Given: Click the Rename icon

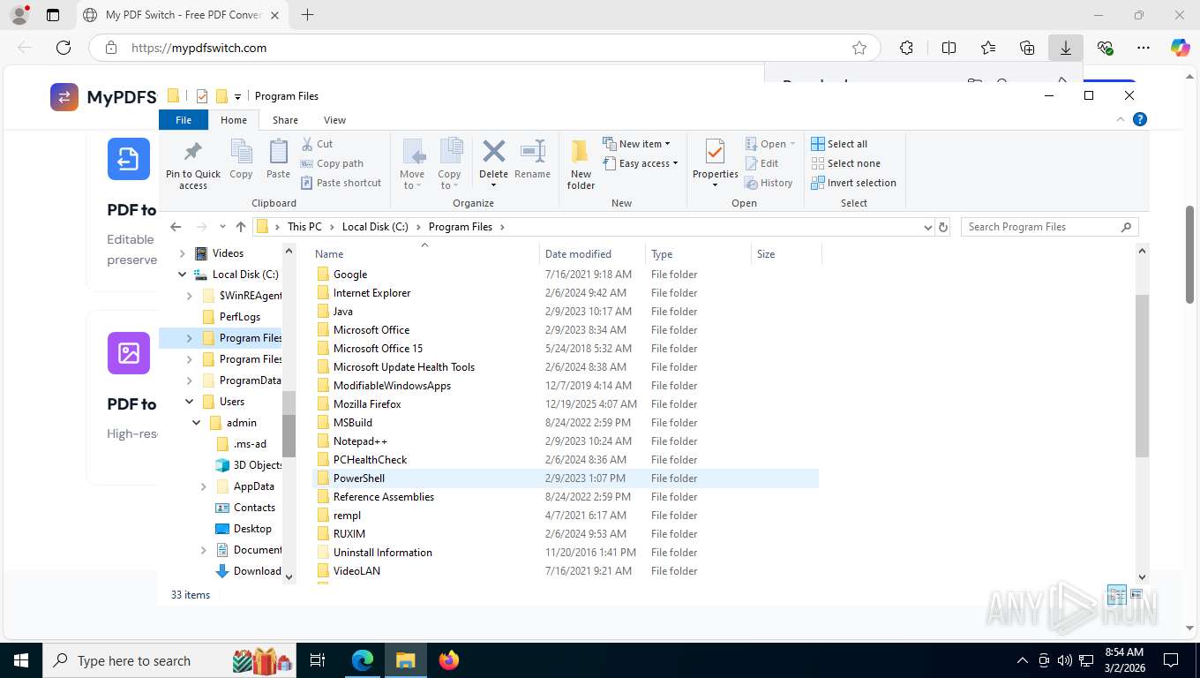Looking at the screenshot, I should 533,151.
